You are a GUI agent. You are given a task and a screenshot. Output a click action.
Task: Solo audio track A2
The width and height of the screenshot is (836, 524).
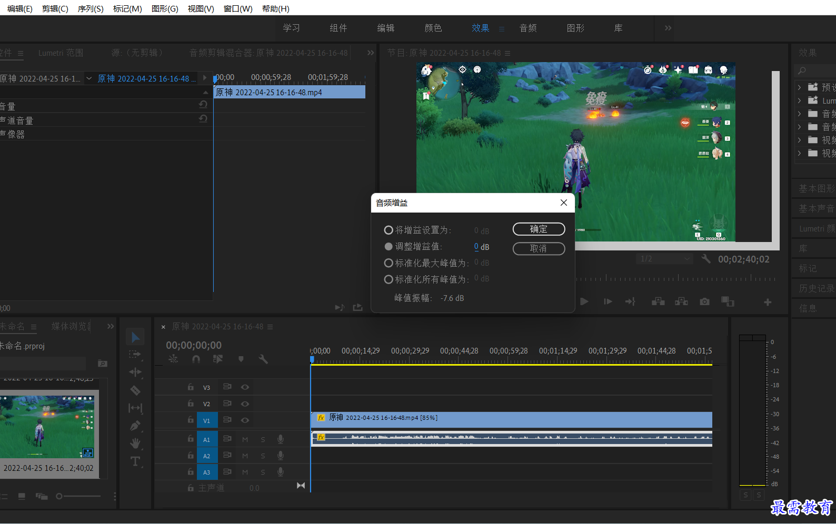(x=263, y=456)
